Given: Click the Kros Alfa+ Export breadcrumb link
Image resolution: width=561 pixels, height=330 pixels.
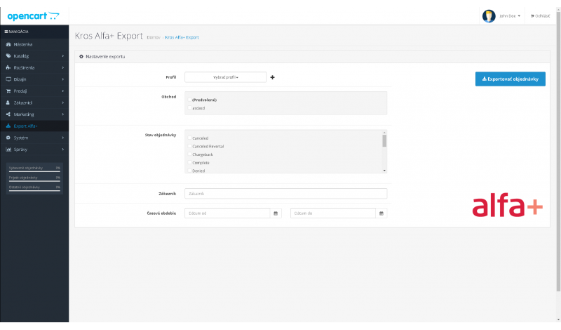Looking at the screenshot, I should coord(182,37).
